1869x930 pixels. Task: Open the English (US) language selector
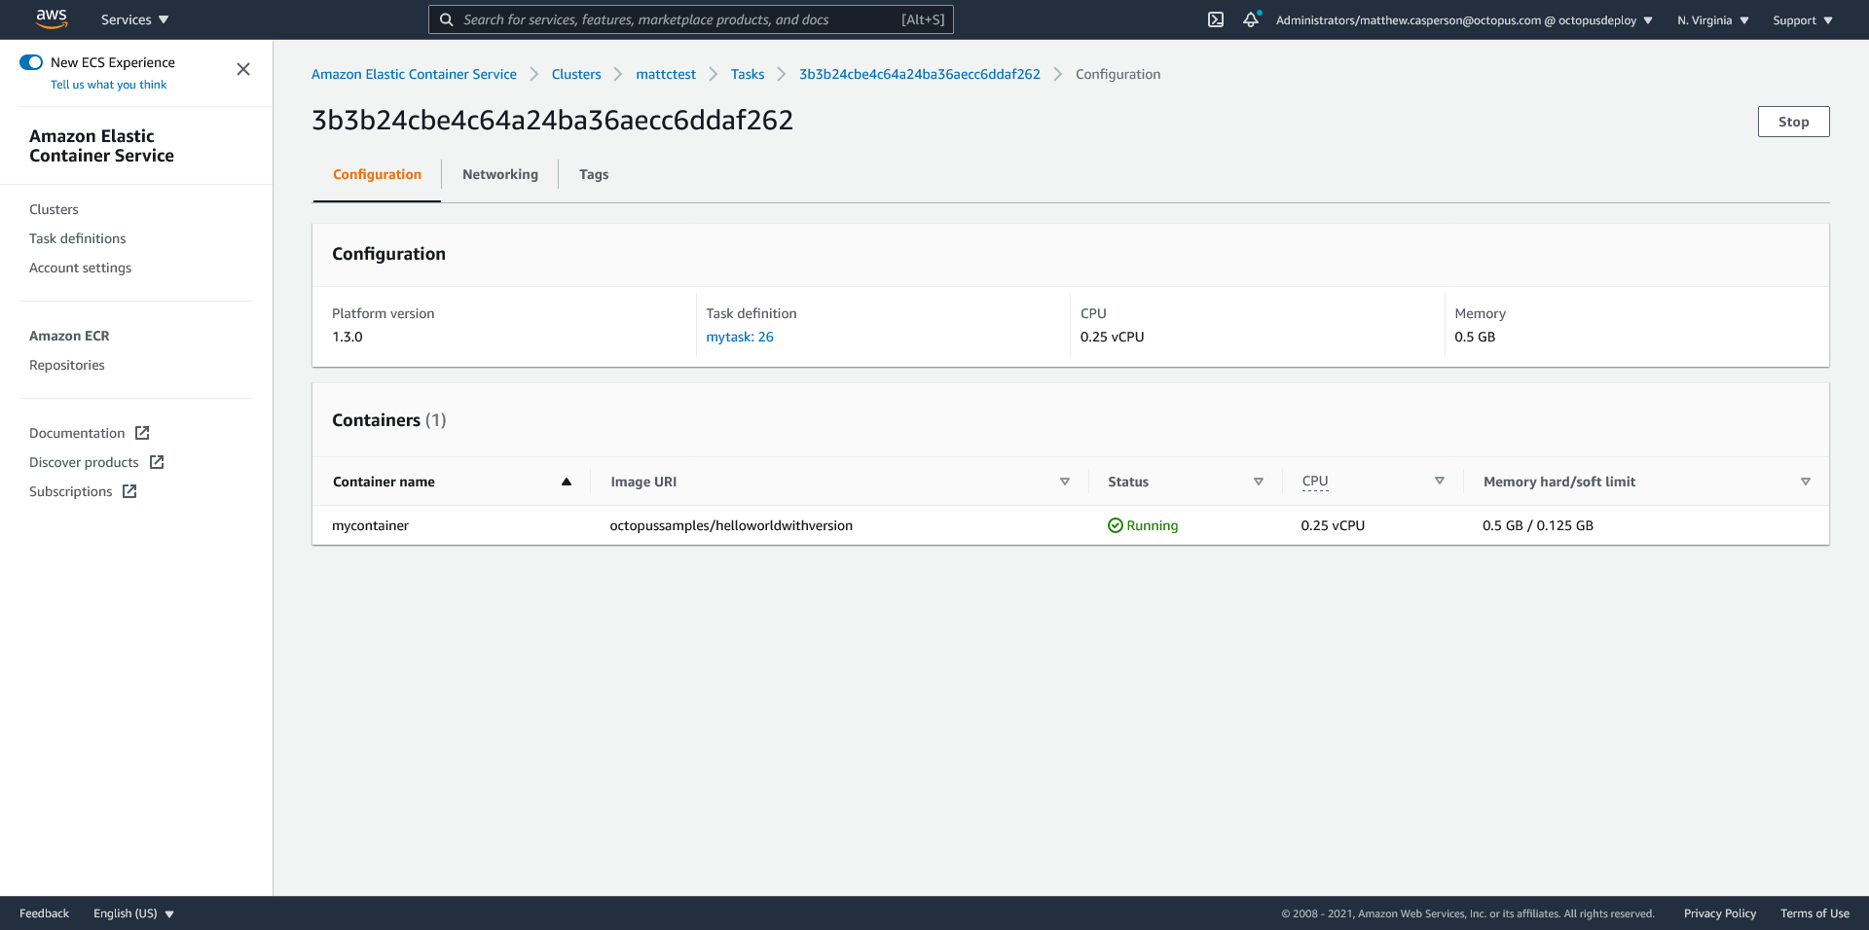click(133, 913)
